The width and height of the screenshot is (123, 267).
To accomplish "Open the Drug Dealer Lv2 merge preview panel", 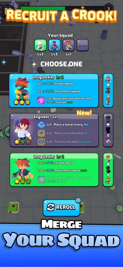I will 108,170.
